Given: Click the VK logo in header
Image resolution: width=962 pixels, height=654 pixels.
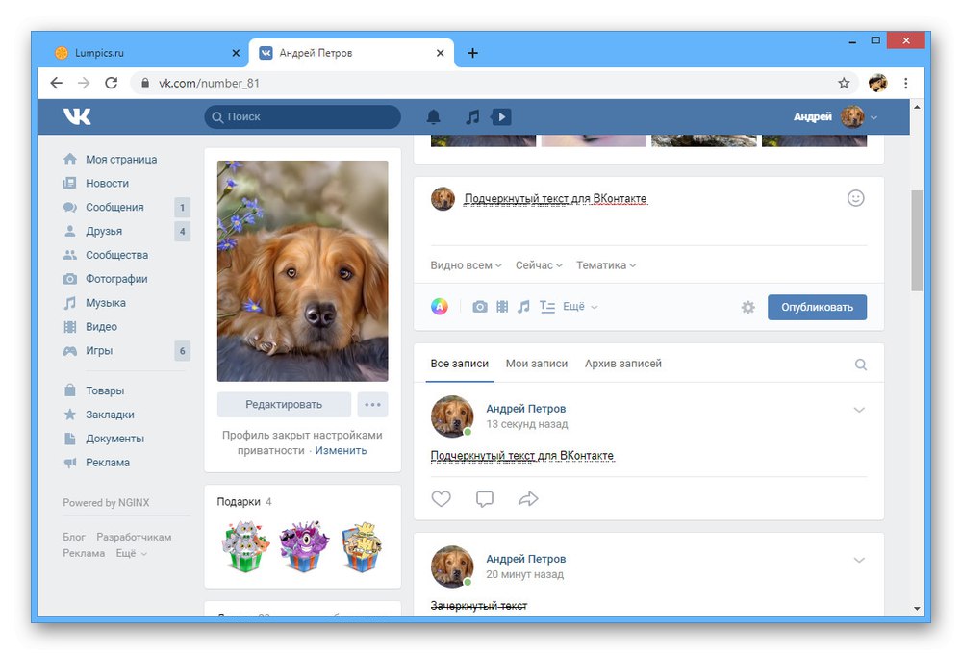Looking at the screenshot, I should 77,116.
